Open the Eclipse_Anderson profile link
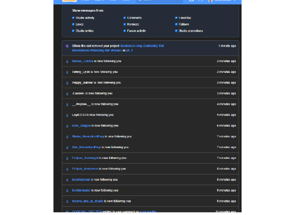Screen dimensions: 287x215 tap(85, 168)
